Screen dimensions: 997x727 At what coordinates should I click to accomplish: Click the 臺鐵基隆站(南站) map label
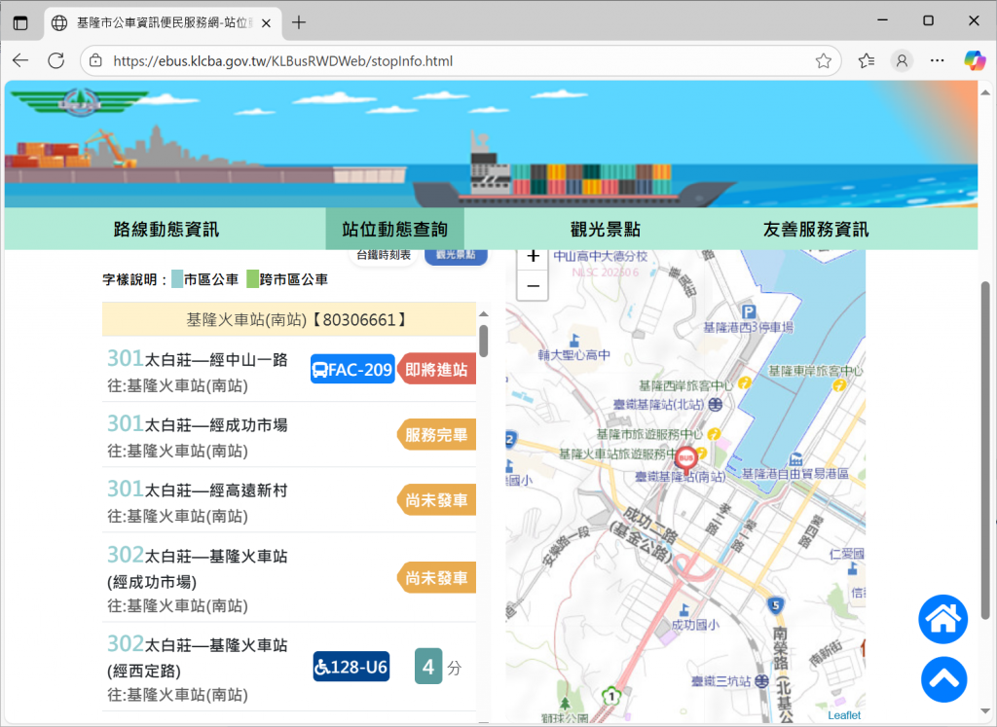pos(681,477)
